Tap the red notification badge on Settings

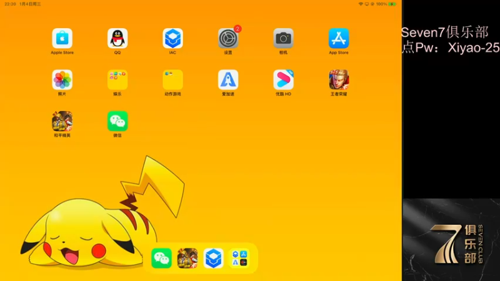coord(237,29)
